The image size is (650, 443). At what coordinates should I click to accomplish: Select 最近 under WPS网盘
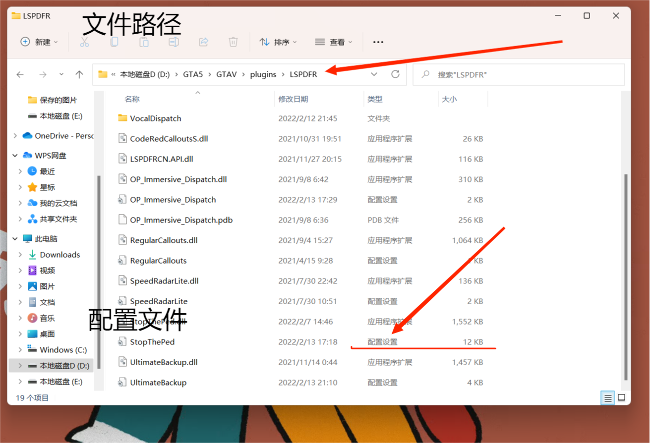click(48, 171)
